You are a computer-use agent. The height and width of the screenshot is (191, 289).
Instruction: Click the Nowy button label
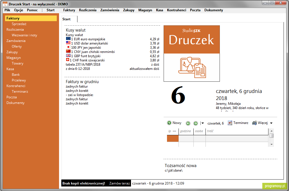pyautogui.click(x=177, y=123)
